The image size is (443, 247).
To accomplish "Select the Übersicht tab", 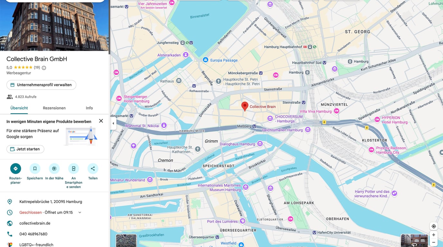I will [x=19, y=108].
